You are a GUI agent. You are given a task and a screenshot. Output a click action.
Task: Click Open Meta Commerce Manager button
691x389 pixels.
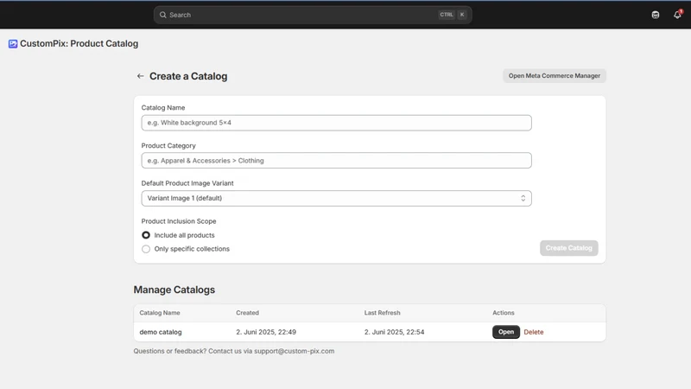(x=555, y=76)
